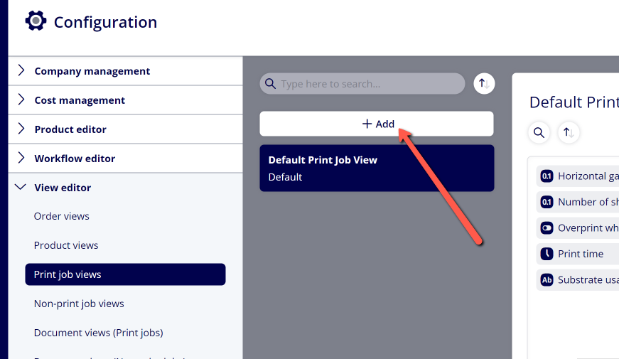Expand the Product editor section
This screenshot has height=359, width=619.
[126, 129]
